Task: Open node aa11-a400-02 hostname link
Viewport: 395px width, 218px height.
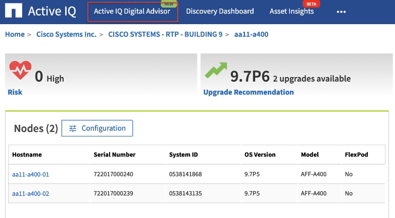Action: pos(30,194)
